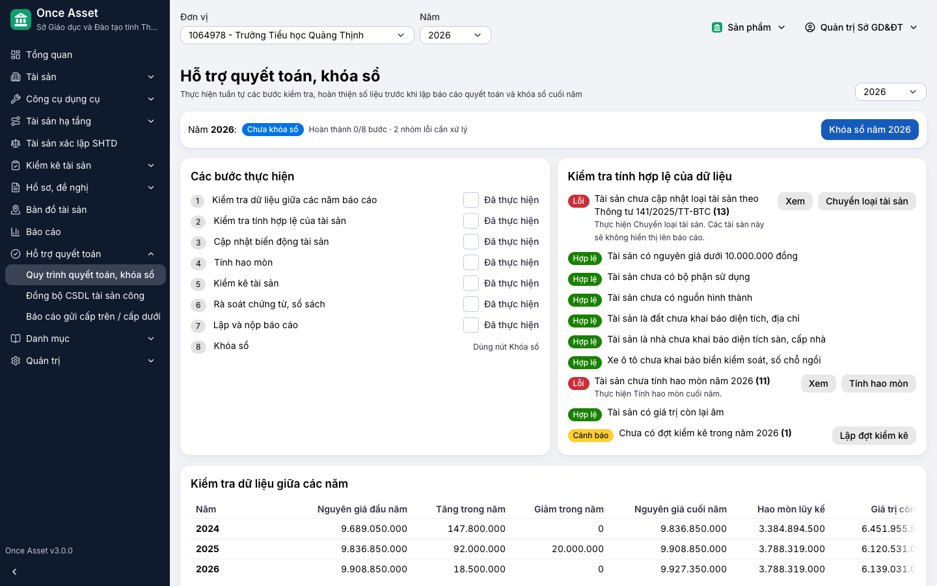This screenshot has height=586, width=937.
Task: Open Quản trị Sở GD&ĐT account menu
Action: point(861,27)
